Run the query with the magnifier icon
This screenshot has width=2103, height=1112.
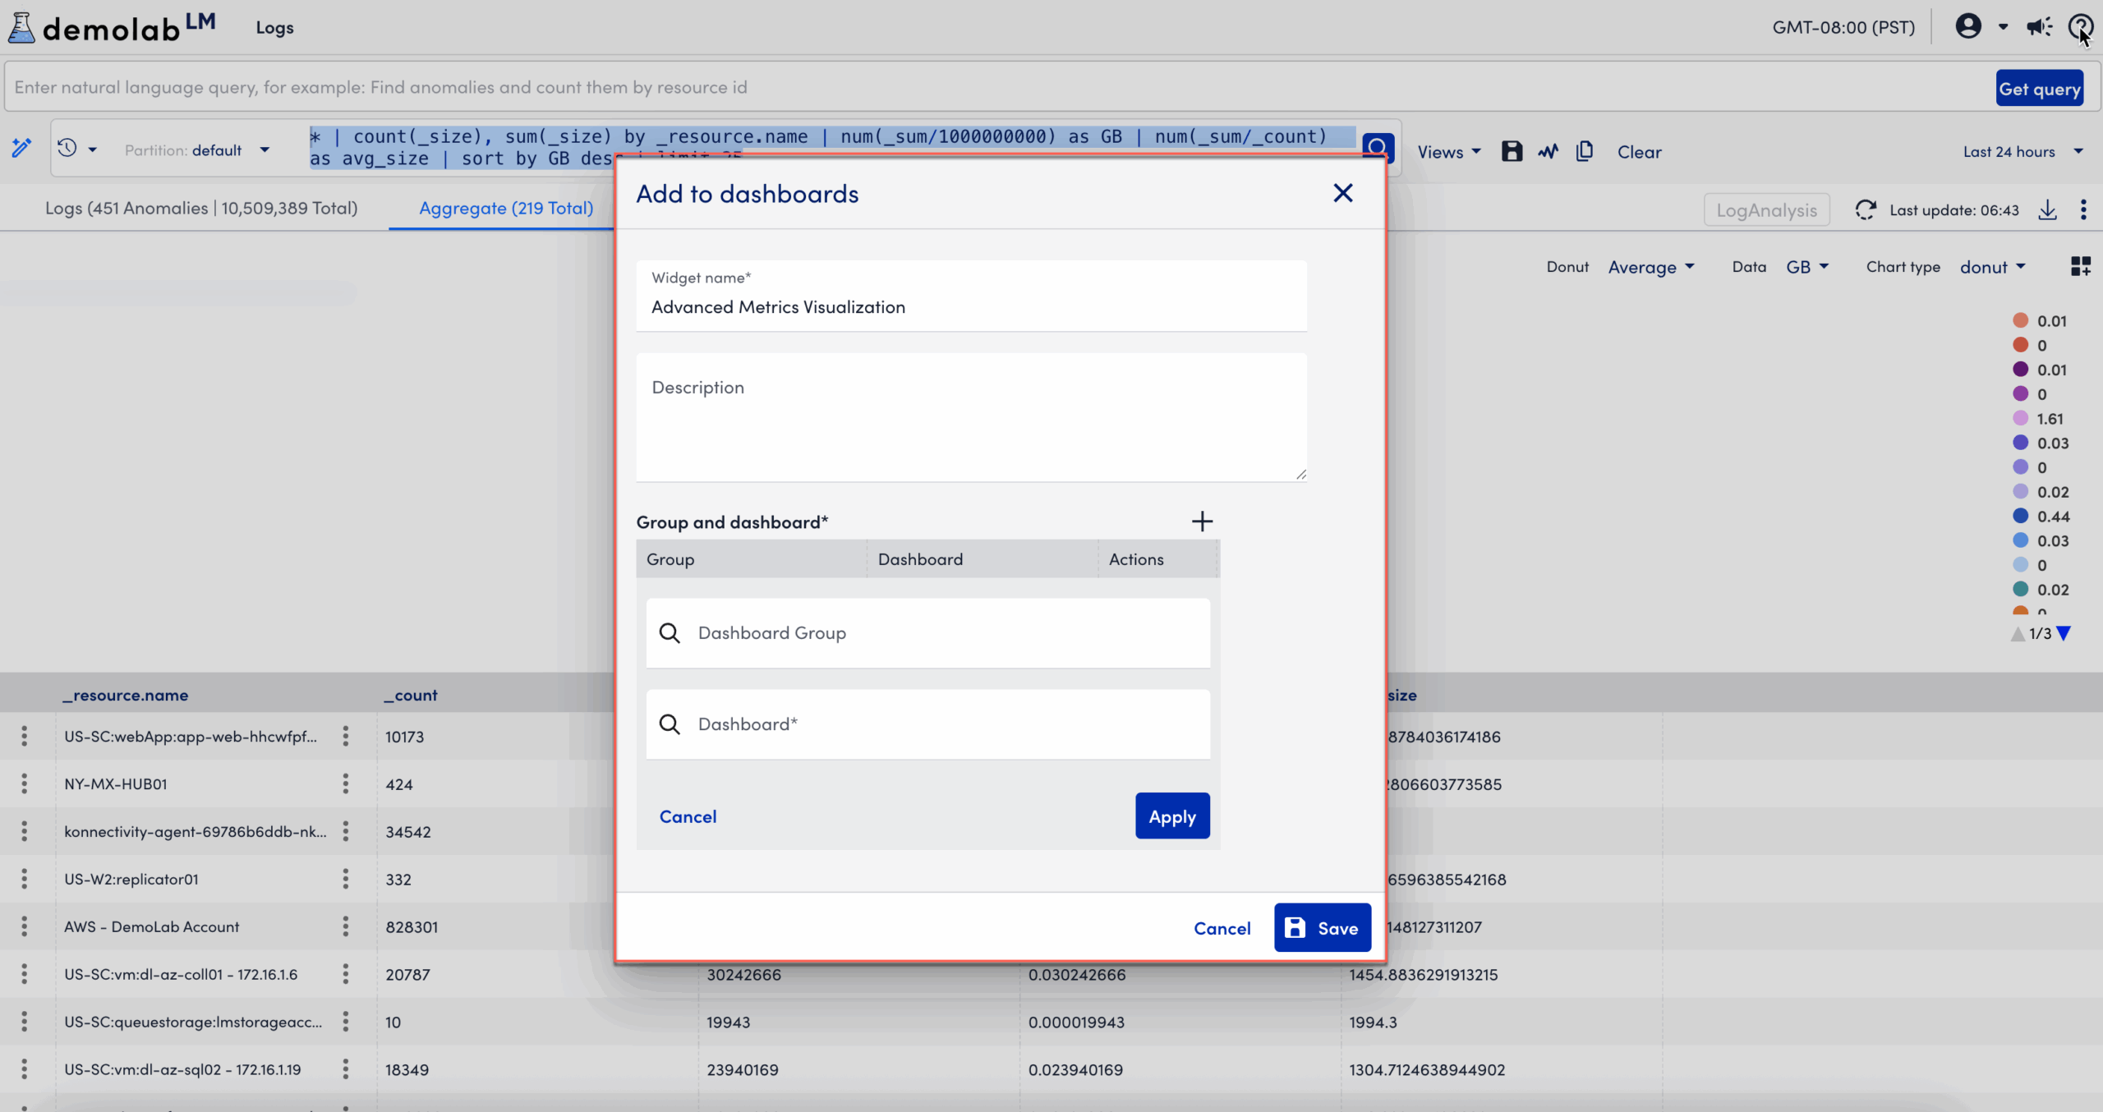[1378, 145]
